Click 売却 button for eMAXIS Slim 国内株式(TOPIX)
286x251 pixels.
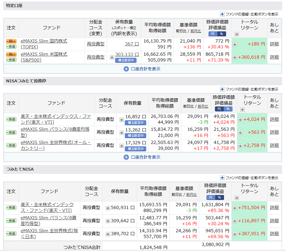[11, 47]
